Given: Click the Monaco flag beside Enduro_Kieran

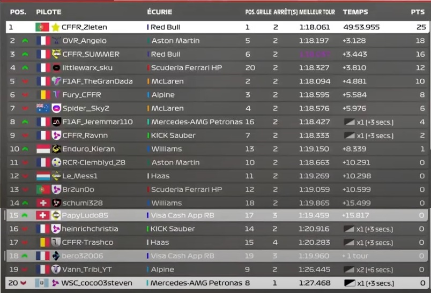Looking at the screenshot, I should click(42, 149).
